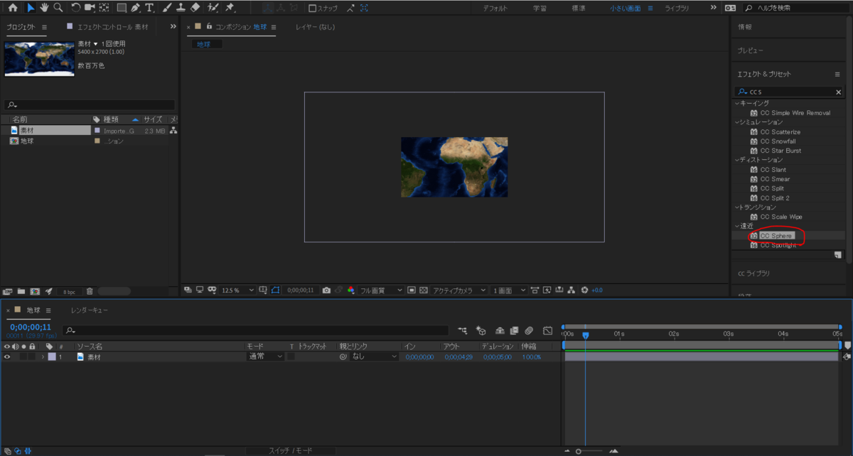Screen dimensions: 853x456
Task: Select the Clone Stamp tool
Action: [181, 8]
